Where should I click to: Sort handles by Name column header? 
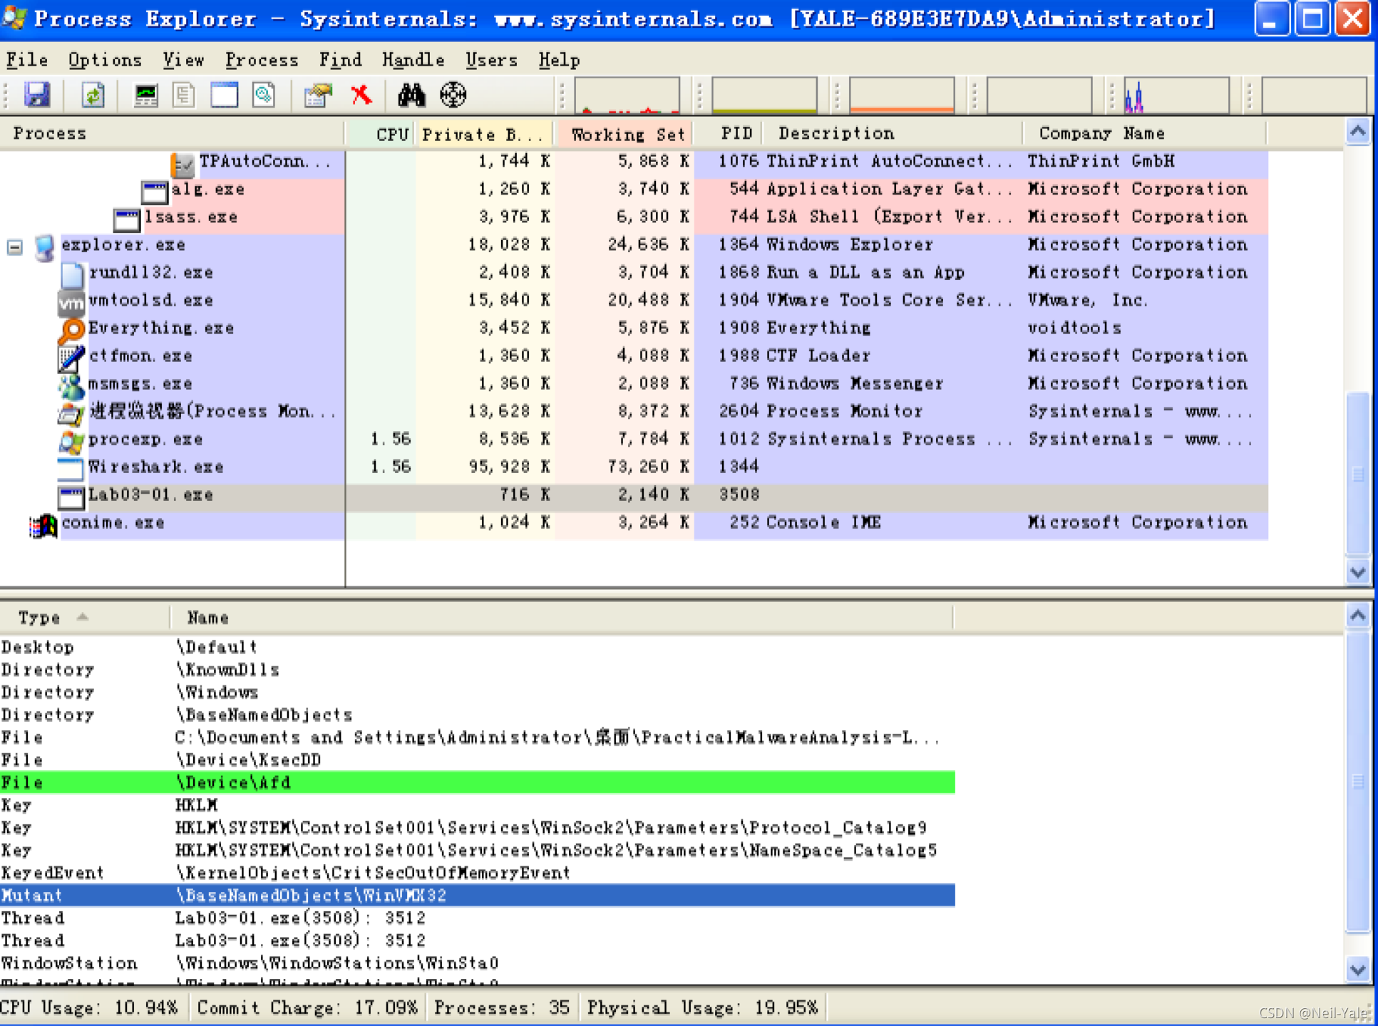coord(562,618)
